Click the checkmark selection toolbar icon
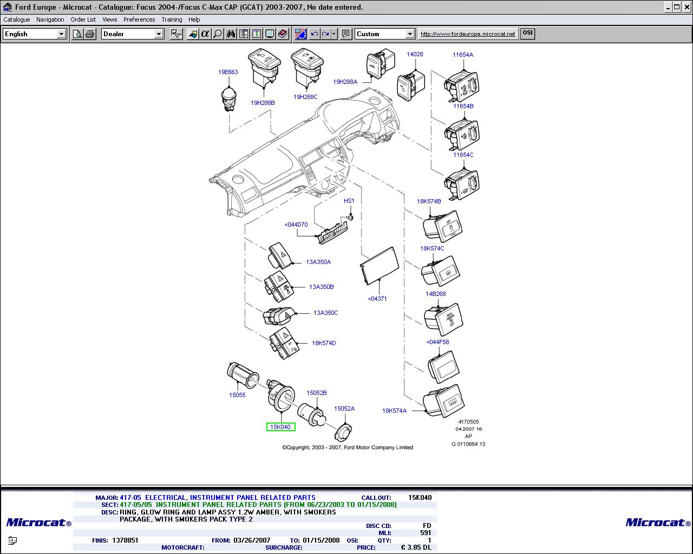 pyautogui.click(x=176, y=34)
